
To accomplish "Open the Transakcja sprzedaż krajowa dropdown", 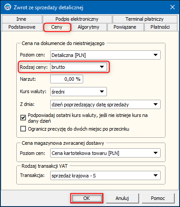I will [105, 176].
